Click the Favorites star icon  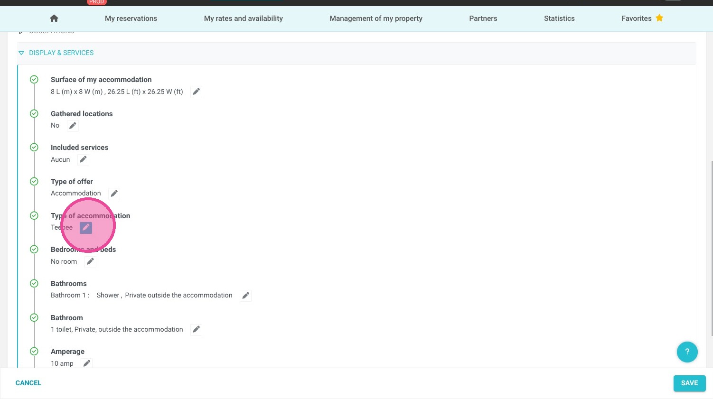(659, 18)
